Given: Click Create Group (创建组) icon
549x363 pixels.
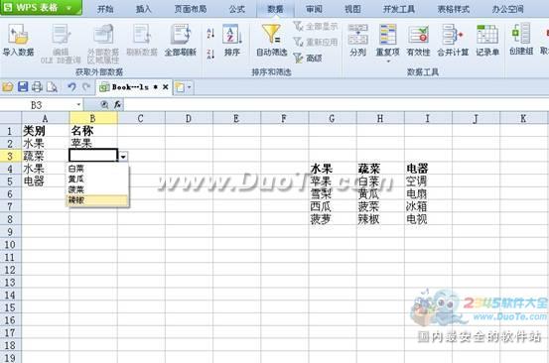Looking at the screenshot, I should coord(521,34).
